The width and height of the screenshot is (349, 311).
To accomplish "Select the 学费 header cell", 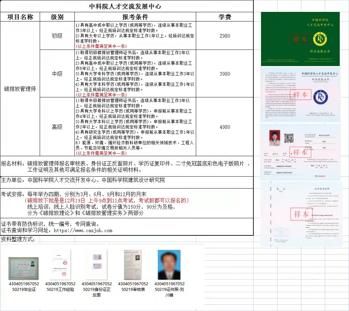I will (225, 17).
